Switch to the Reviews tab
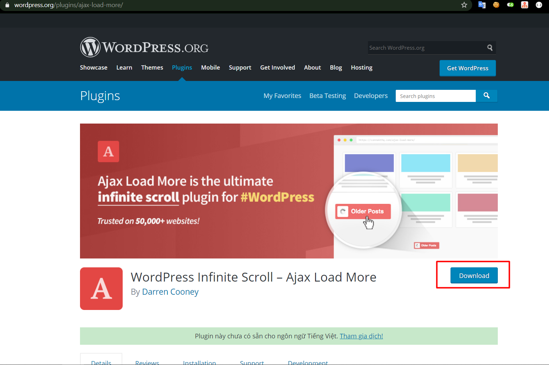The image size is (549, 365). 147,362
